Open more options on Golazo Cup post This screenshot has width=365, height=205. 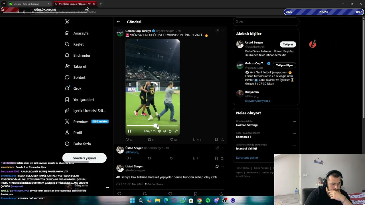pos(222,31)
